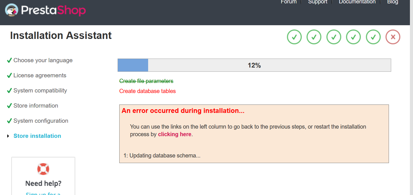The width and height of the screenshot is (413, 195).
Task: Click the red failed step X circle
Action: pyautogui.click(x=393, y=37)
